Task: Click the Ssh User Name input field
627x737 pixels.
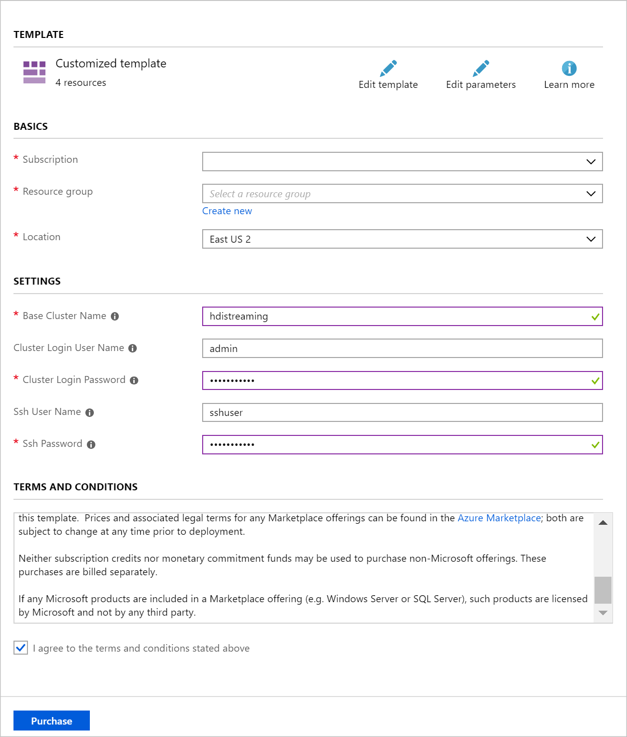Action: click(402, 412)
